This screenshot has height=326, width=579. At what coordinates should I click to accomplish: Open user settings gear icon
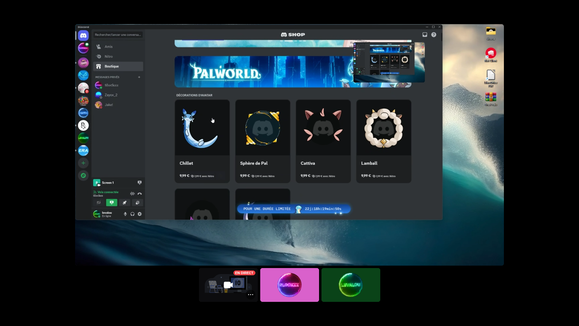click(140, 214)
